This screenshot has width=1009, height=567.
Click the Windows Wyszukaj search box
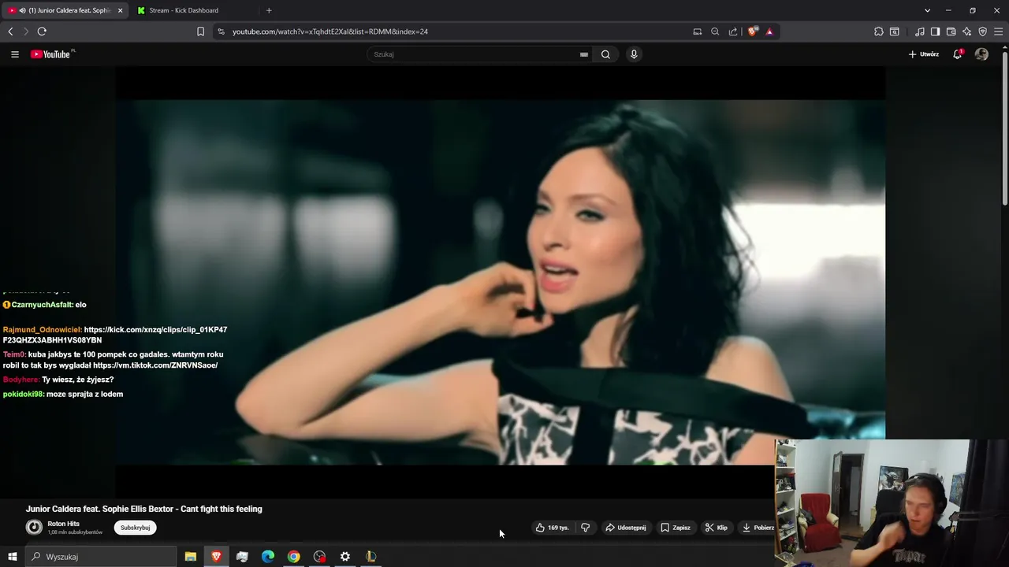click(101, 557)
